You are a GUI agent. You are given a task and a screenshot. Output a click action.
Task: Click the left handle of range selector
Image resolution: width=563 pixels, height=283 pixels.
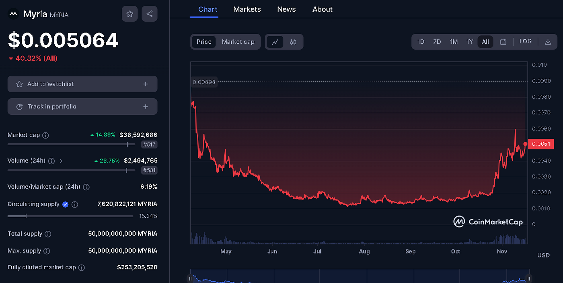(x=190, y=279)
